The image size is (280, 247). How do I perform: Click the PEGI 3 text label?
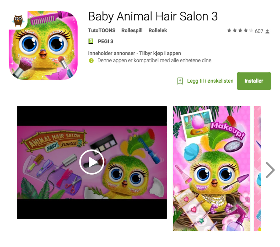[x=106, y=41]
